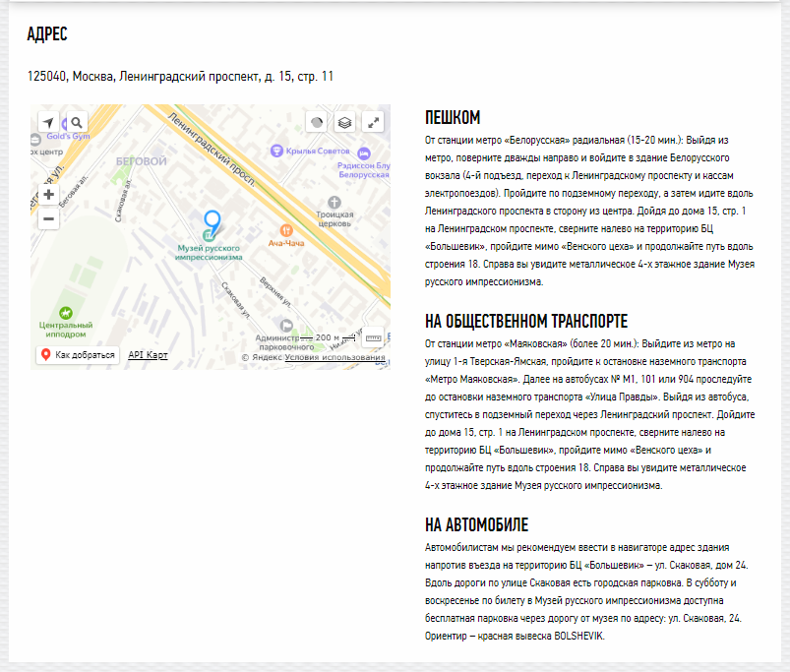Click the Яндекс copyright label
The width and height of the screenshot is (790, 672).
[x=262, y=357]
